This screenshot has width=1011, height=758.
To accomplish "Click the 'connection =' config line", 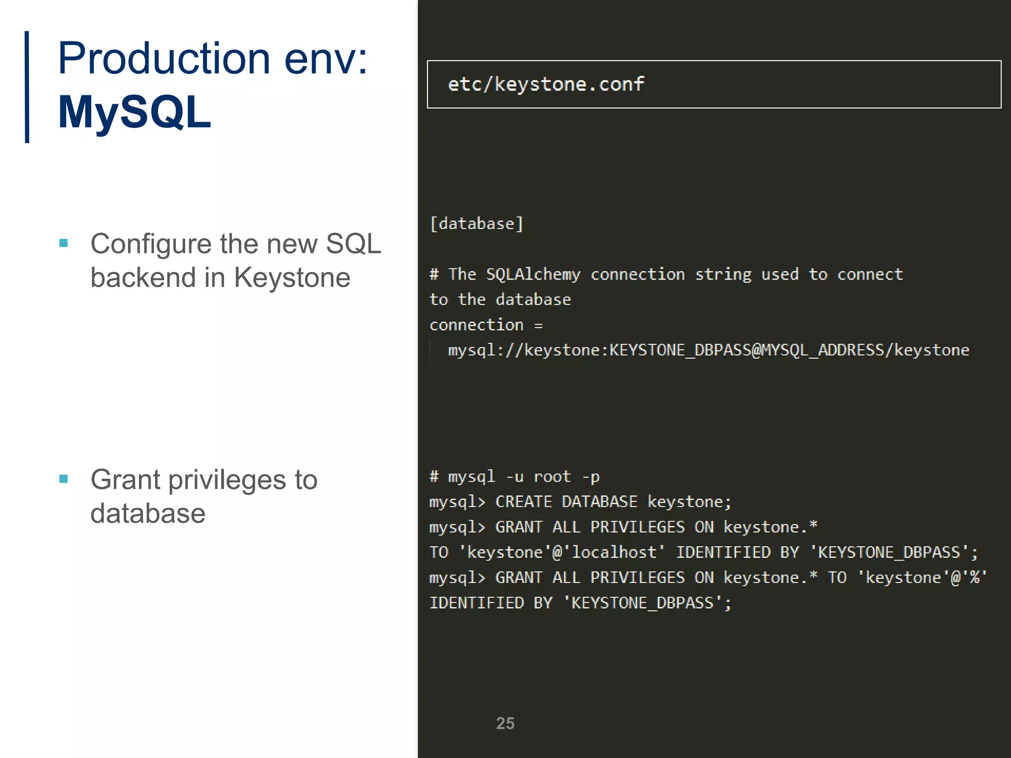I will coord(486,325).
